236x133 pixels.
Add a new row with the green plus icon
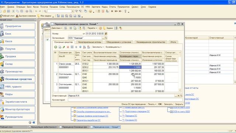click(56, 47)
